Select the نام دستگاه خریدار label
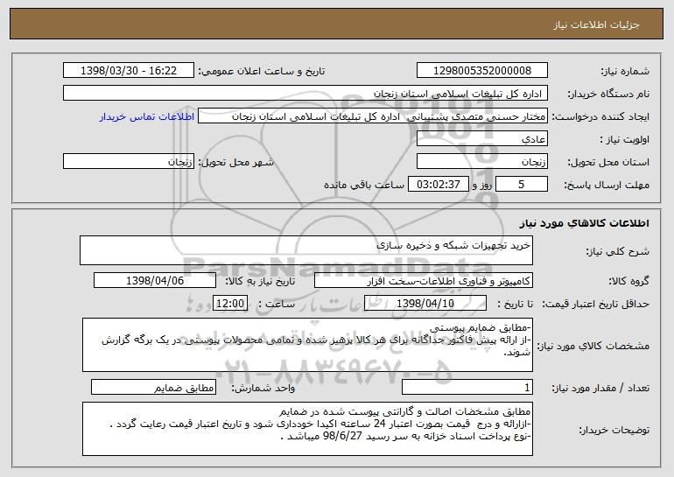The height and width of the screenshot is (477, 674). 608,94
